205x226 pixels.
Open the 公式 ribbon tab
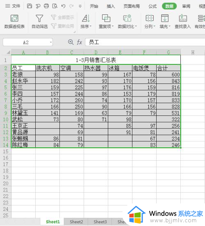(x=153, y=6)
